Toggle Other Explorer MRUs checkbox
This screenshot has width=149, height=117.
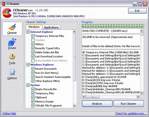[x=33, y=81]
